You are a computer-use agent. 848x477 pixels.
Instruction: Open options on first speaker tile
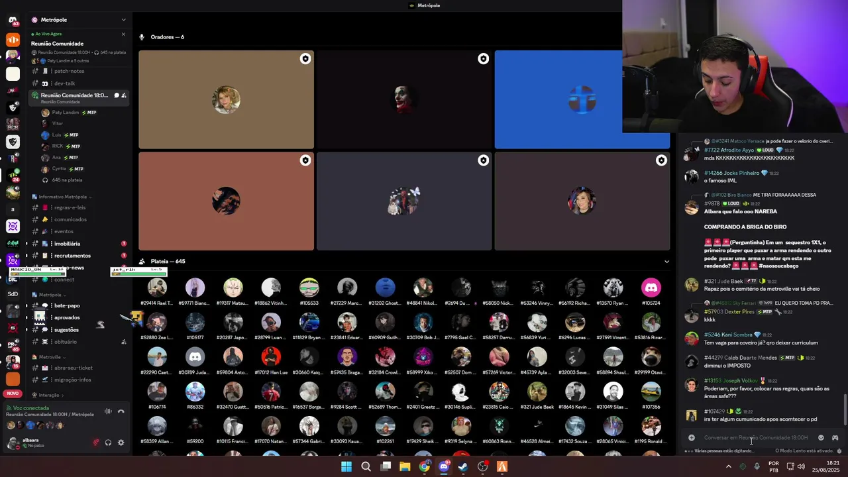305,59
